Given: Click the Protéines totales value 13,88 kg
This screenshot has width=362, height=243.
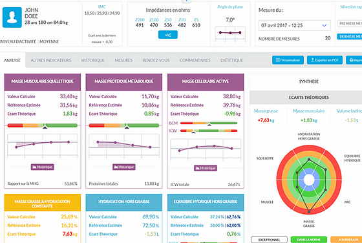Looking at the screenshot, I should [x=152, y=184].
